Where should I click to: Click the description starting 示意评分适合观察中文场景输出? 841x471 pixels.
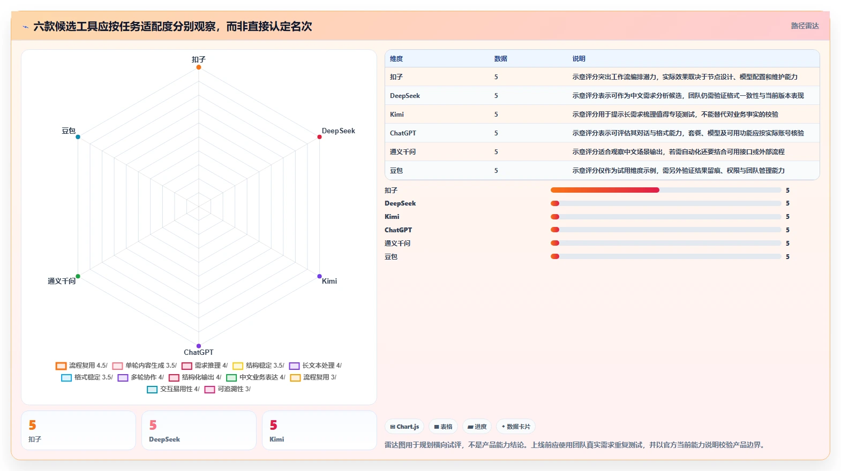click(x=678, y=152)
